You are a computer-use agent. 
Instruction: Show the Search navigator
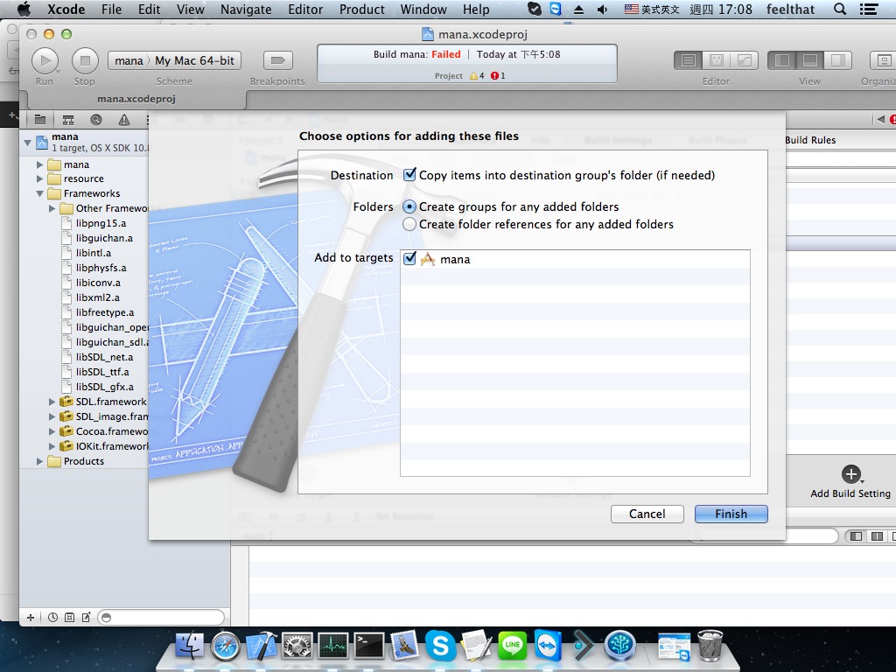pyautogui.click(x=96, y=119)
